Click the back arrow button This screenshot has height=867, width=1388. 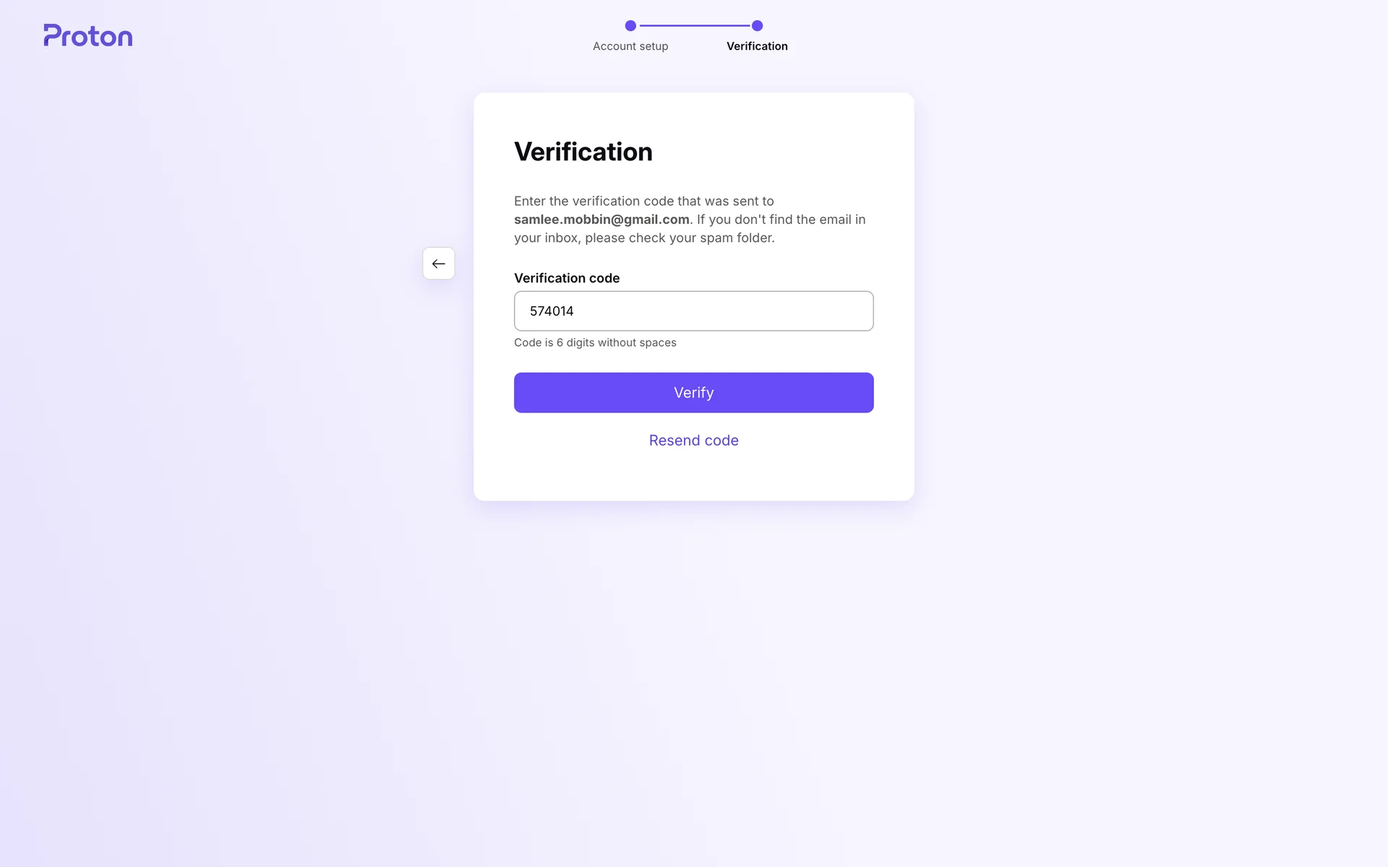438,264
